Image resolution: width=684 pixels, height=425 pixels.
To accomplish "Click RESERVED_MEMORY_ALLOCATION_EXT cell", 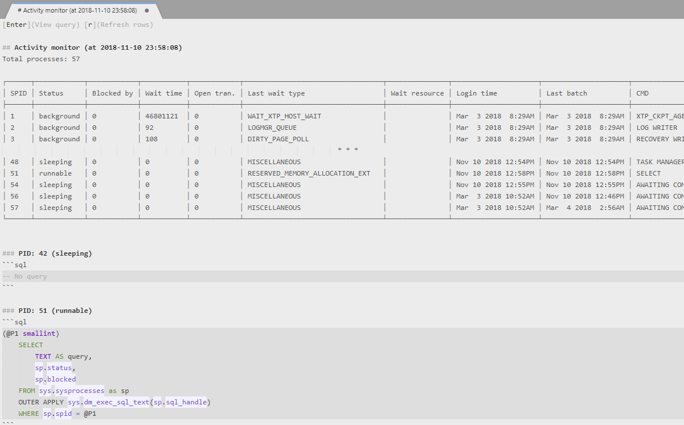I will click(x=309, y=173).
